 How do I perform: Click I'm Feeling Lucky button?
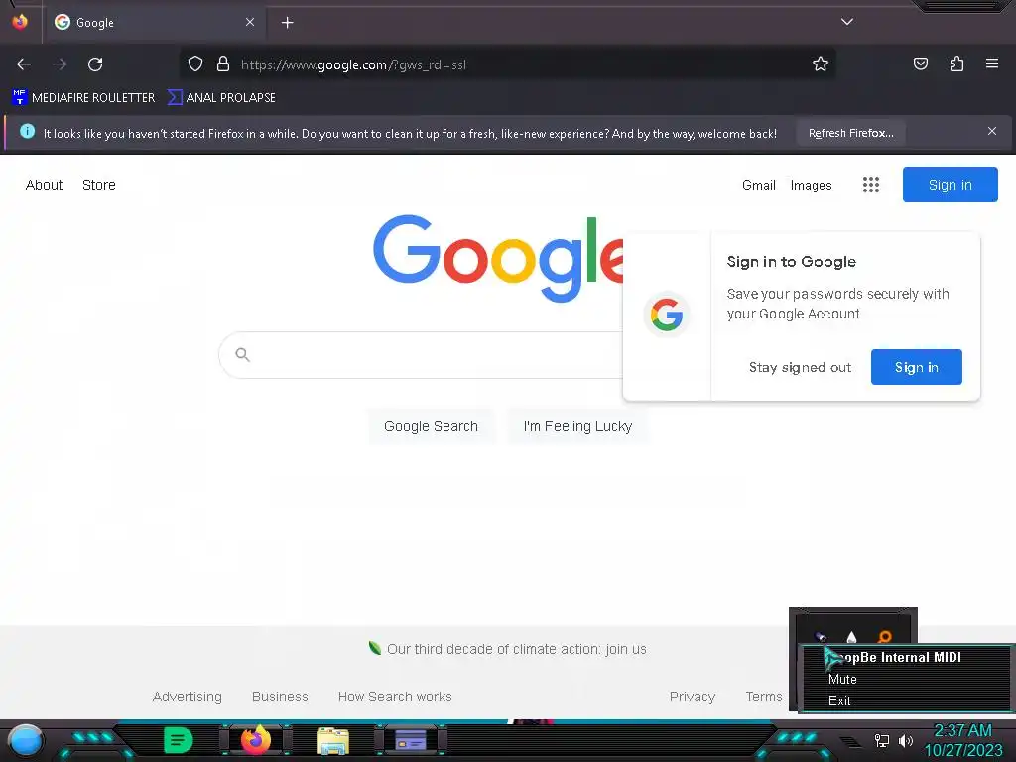[x=577, y=426]
